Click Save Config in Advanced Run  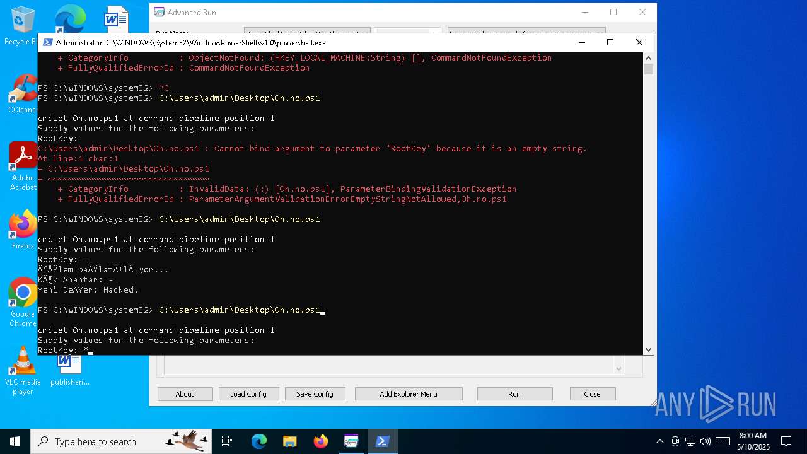tap(315, 394)
